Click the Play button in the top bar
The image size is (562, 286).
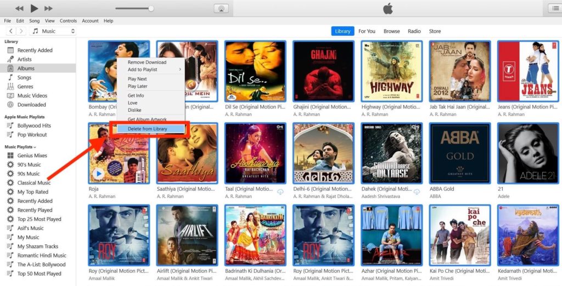coord(34,8)
